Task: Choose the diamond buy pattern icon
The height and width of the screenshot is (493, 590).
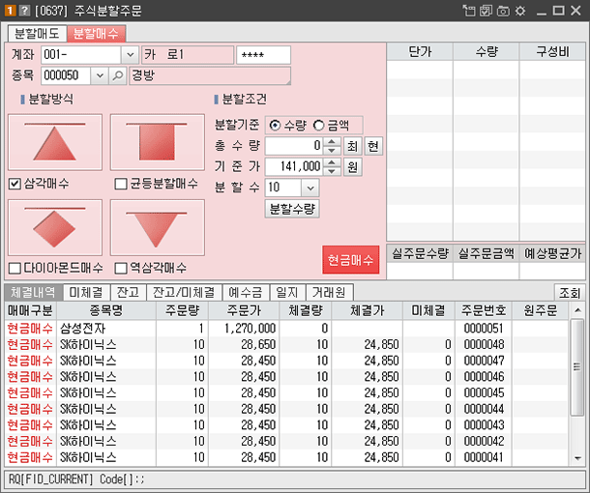Action: point(54,227)
